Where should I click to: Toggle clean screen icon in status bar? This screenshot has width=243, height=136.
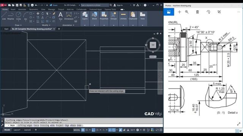point(157,130)
